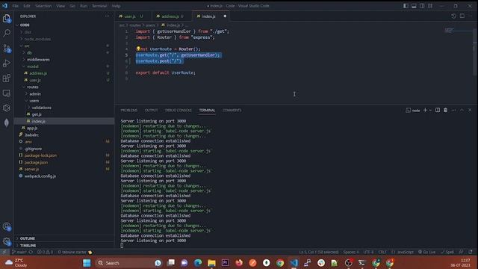Open the File menu
This screenshot has width=478, height=269.
tap(15, 6)
